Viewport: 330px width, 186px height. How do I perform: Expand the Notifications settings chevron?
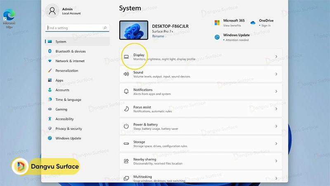click(276, 91)
